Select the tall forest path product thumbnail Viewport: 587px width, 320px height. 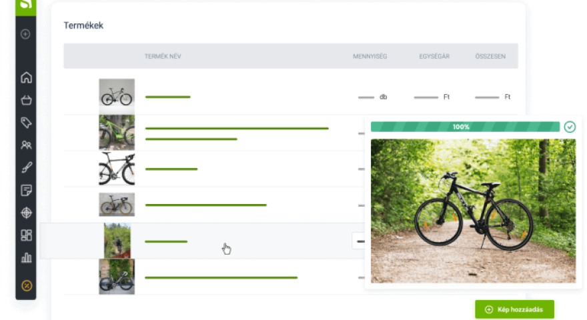(117, 241)
